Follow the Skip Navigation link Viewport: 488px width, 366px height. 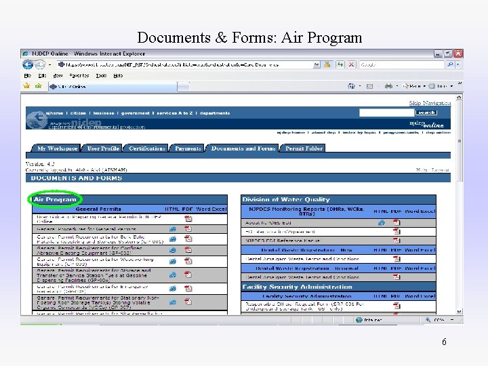(x=430, y=103)
